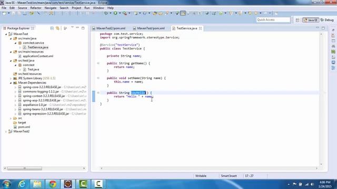The height and width of the screenshot is (189, 337).
Task: Open the Package Explorer view menu
Action: 72,27
